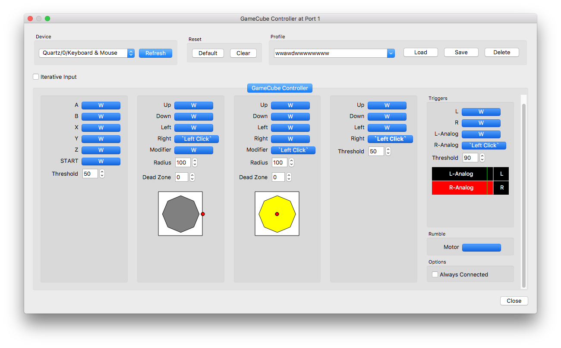Click the yellow octagon stick preview
Image resolution: width=561 pixels, height=348 pixels.
point(277,214)
